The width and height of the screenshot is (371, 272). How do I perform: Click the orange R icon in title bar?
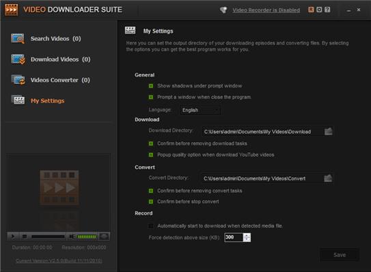311,10
